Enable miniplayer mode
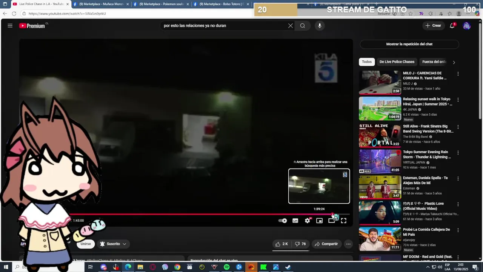This screenshot has height=272, width=483. (320, 221)
